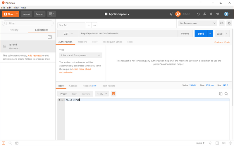Open the Help menu
The width and height of the screenshot is (234, 146).
pyautogui.click(x=23, y=8)
